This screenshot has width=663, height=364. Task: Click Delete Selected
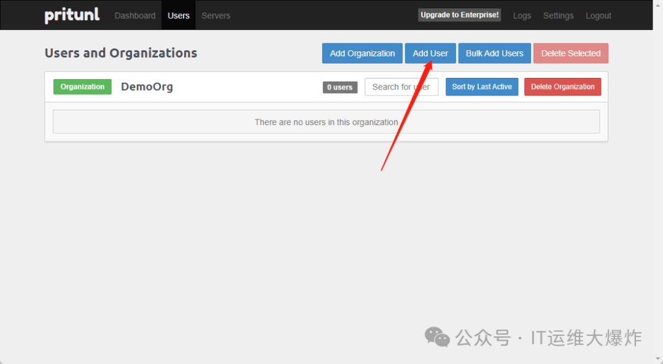click(570, 53)
